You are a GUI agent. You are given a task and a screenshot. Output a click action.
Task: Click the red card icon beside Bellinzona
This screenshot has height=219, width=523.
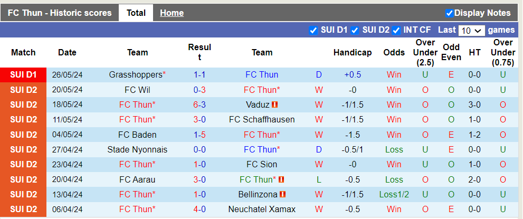(283, 195)
